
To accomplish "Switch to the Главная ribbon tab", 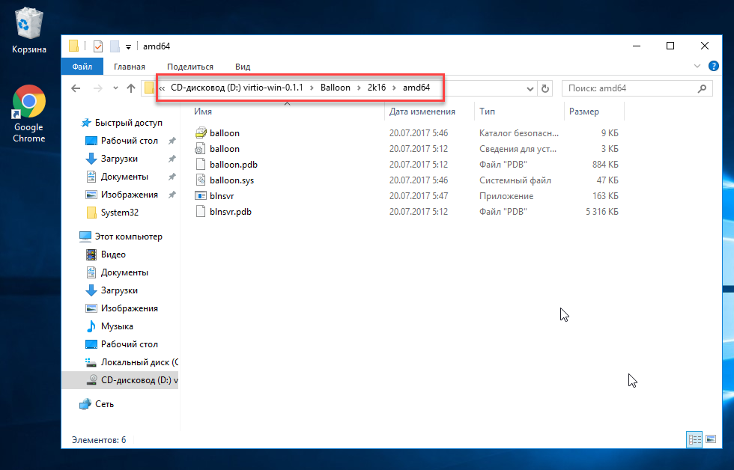I will tap(129, 67).
